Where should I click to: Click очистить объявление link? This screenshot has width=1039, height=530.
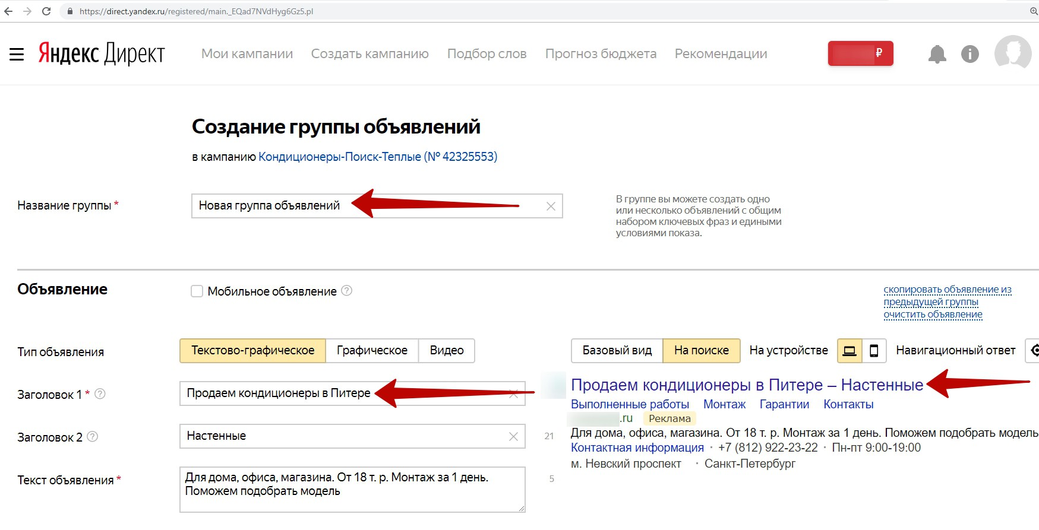[933, 315]
